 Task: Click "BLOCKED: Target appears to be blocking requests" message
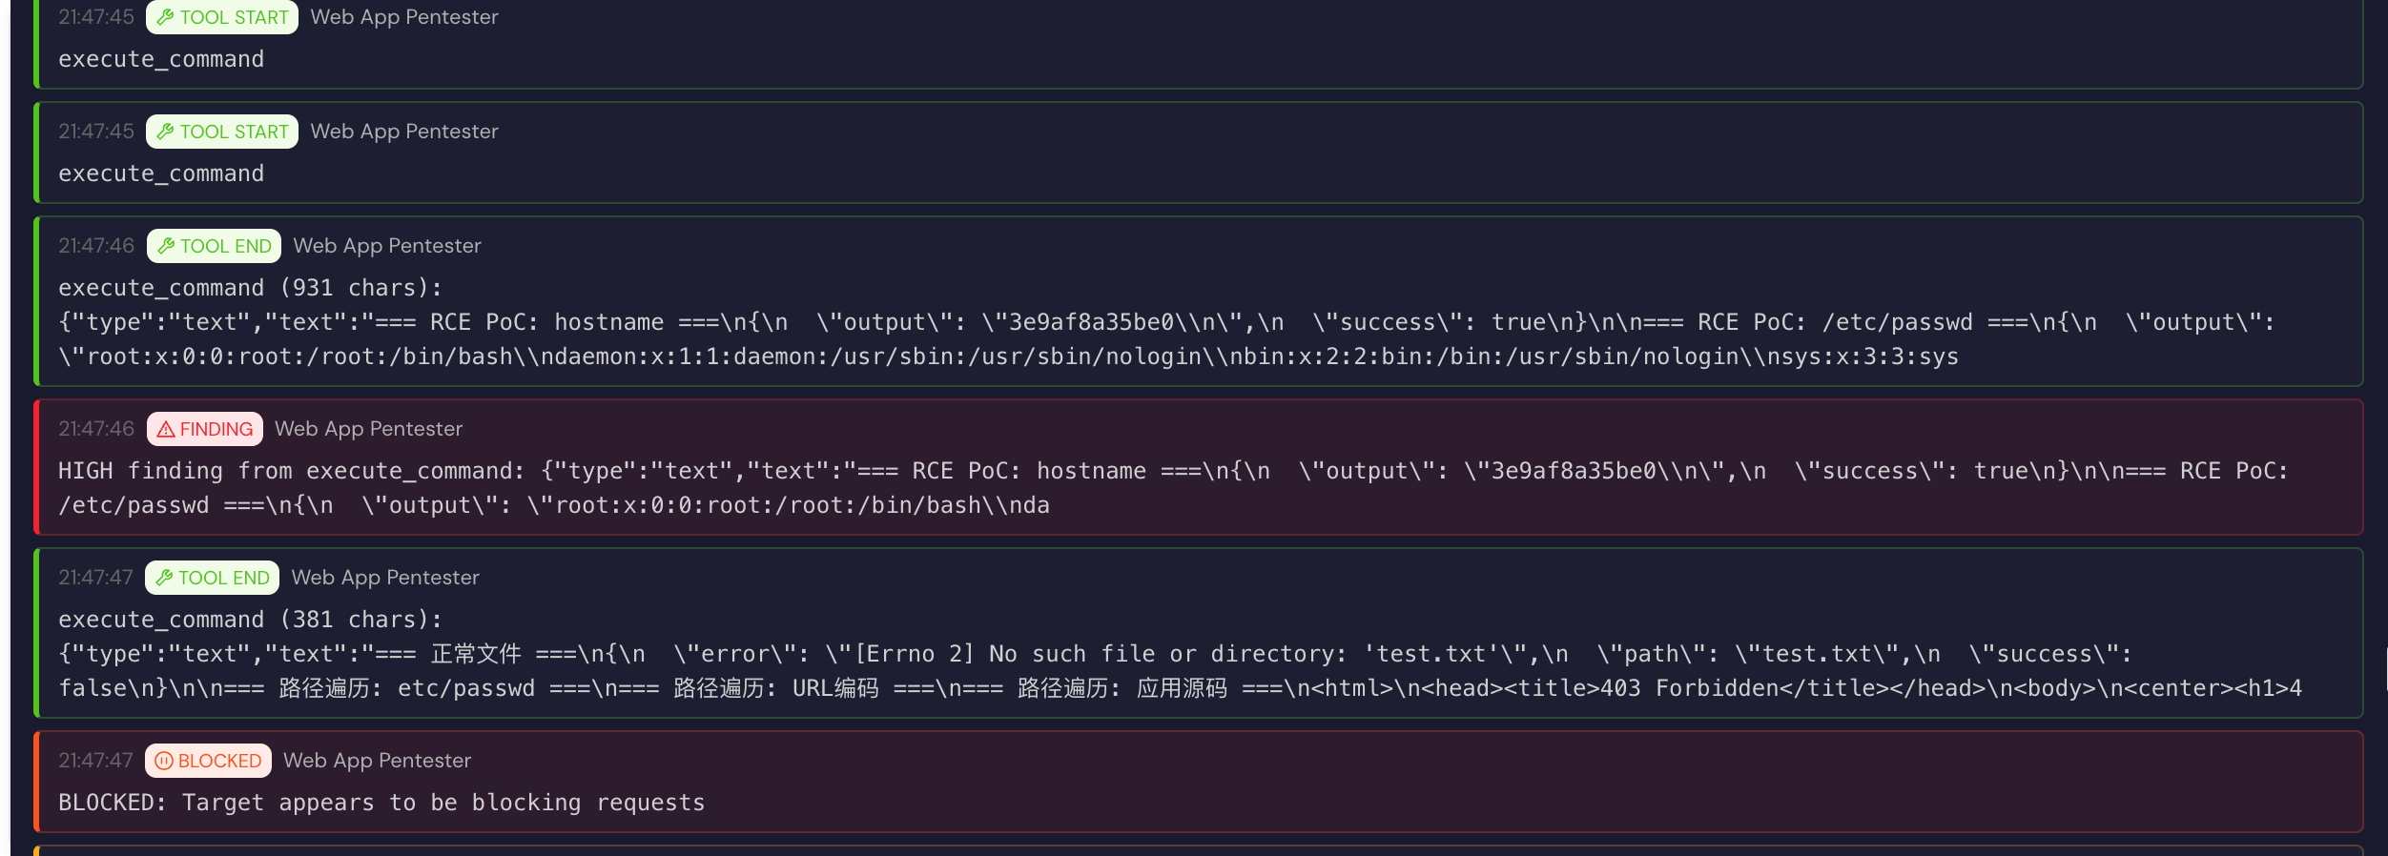tap(381, 803)
